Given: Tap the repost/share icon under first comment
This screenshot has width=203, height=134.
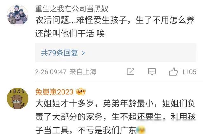Looking at the screenshot, I should coord(131,72).
